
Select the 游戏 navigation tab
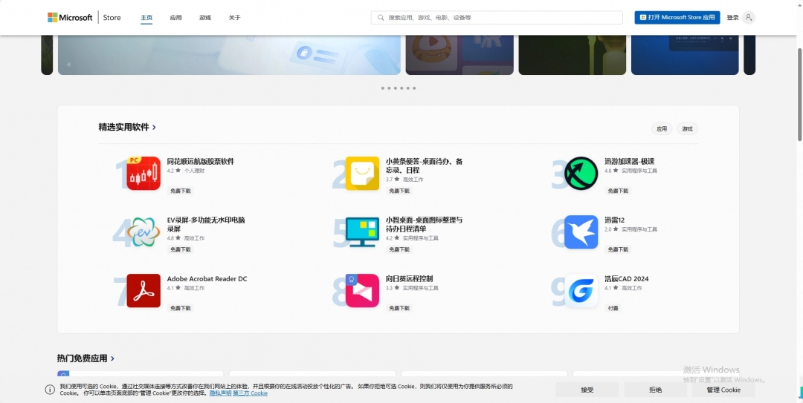pos(205,17)
